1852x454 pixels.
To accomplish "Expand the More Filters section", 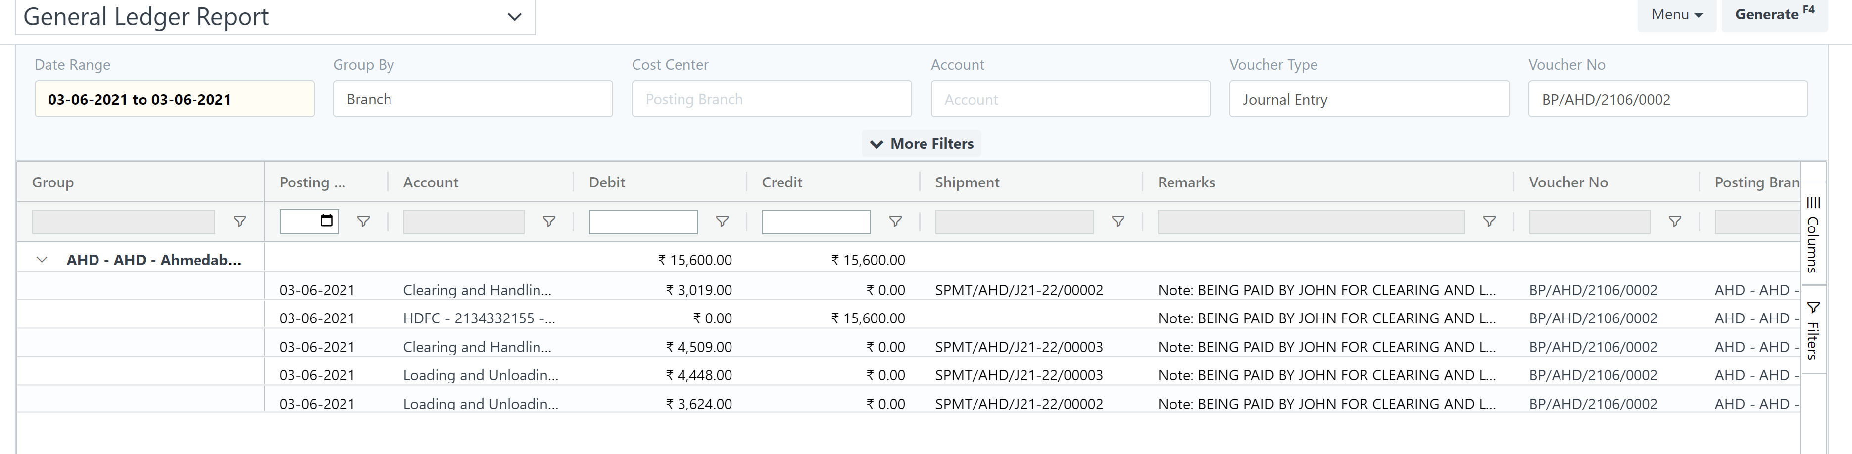I will pyautogui.click(x=922, y=144).
